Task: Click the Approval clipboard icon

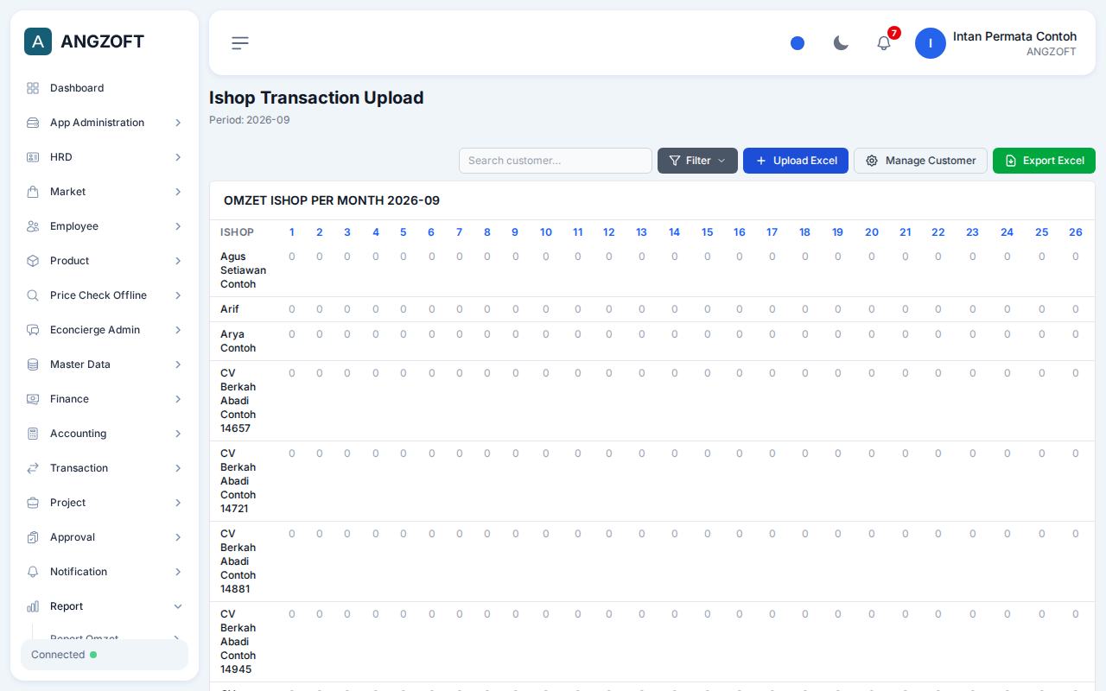Action: (33, 537)
